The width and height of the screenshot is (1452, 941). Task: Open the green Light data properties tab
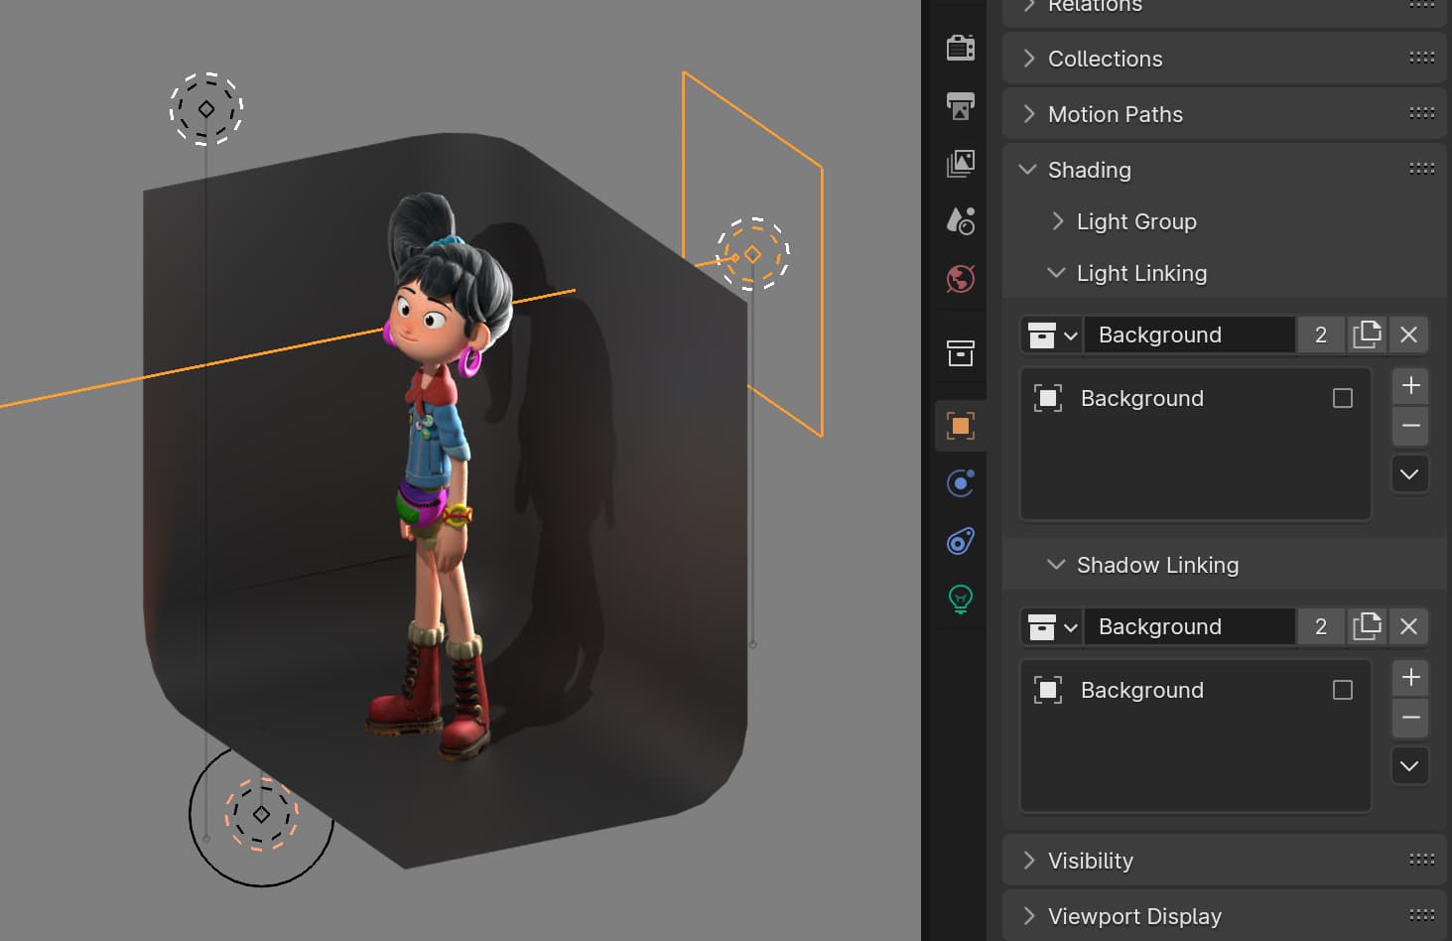tap(959, 599)
